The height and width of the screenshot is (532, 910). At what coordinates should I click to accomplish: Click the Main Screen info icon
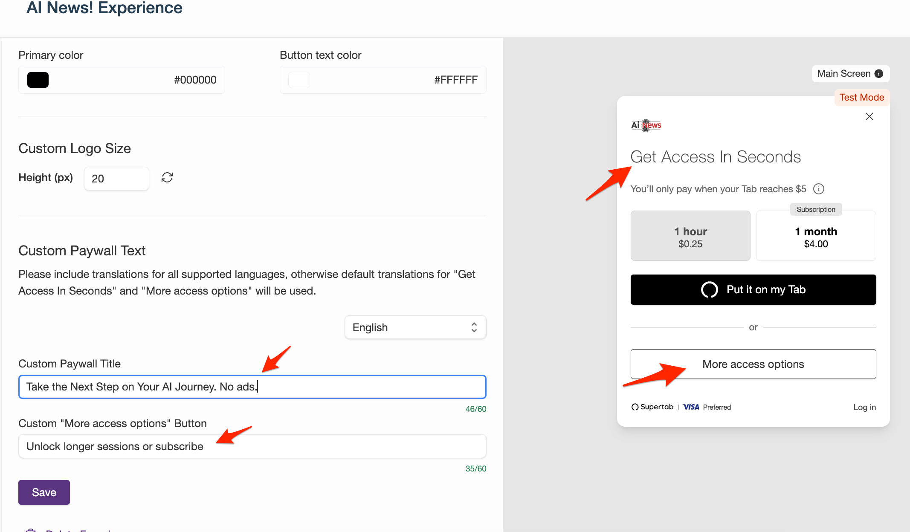pyautogui.click(x=879, y=74)
